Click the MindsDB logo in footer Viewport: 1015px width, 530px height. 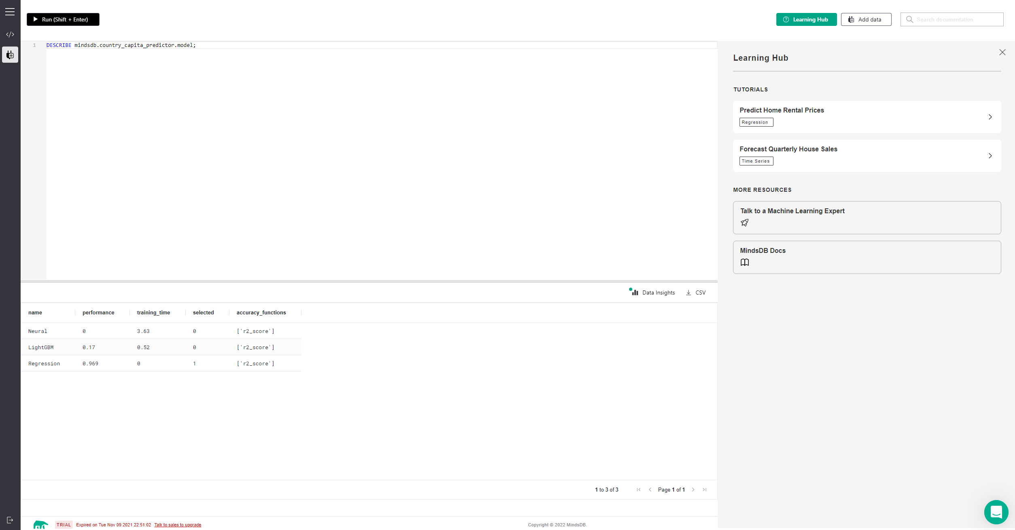[40, 525]
